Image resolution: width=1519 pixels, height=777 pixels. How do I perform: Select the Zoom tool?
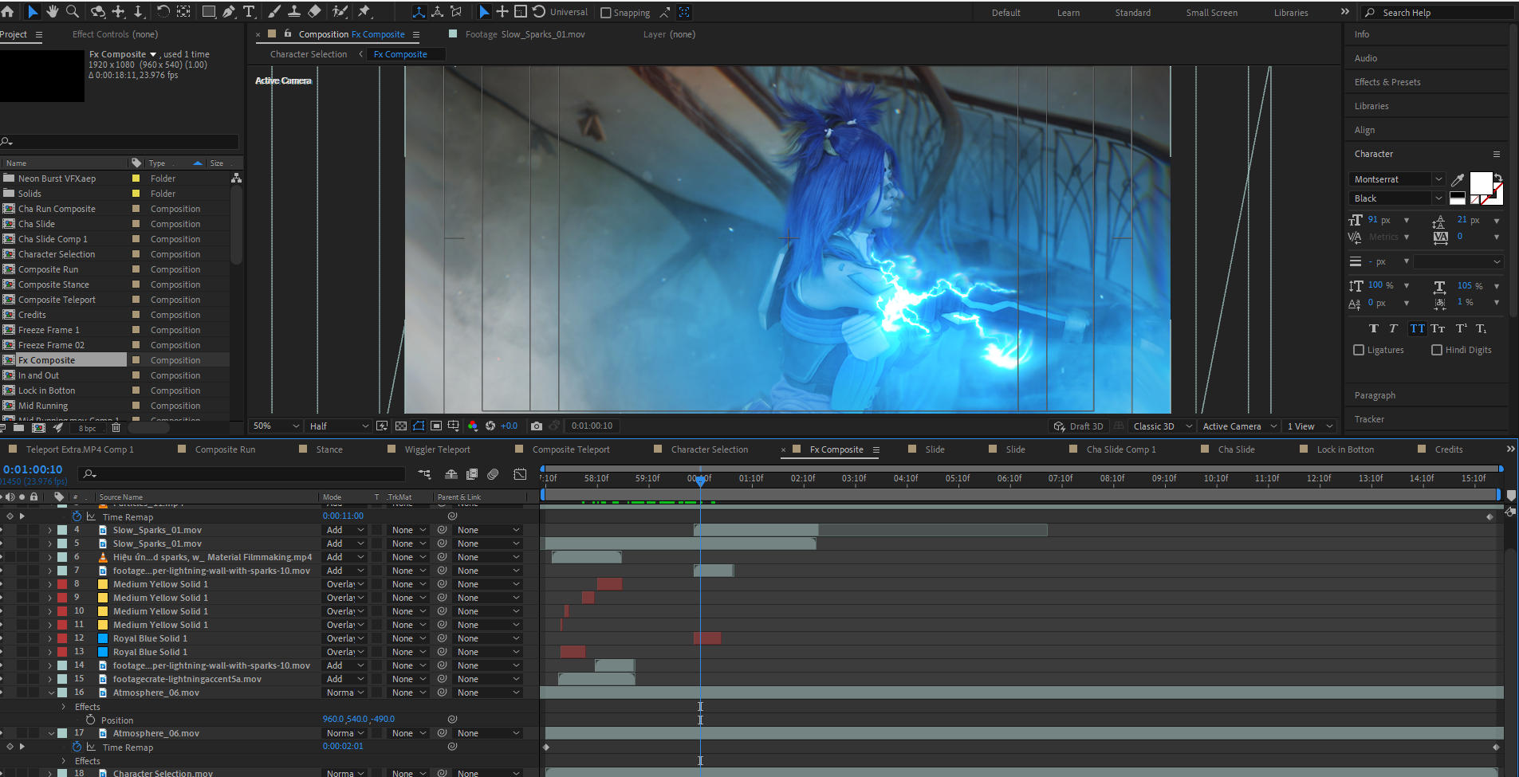click(73, 12)
